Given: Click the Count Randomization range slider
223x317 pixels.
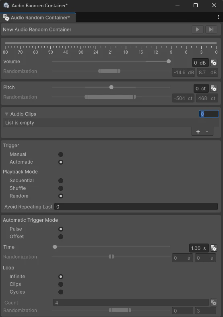Looking at the screenshot, I should point(120,310).
